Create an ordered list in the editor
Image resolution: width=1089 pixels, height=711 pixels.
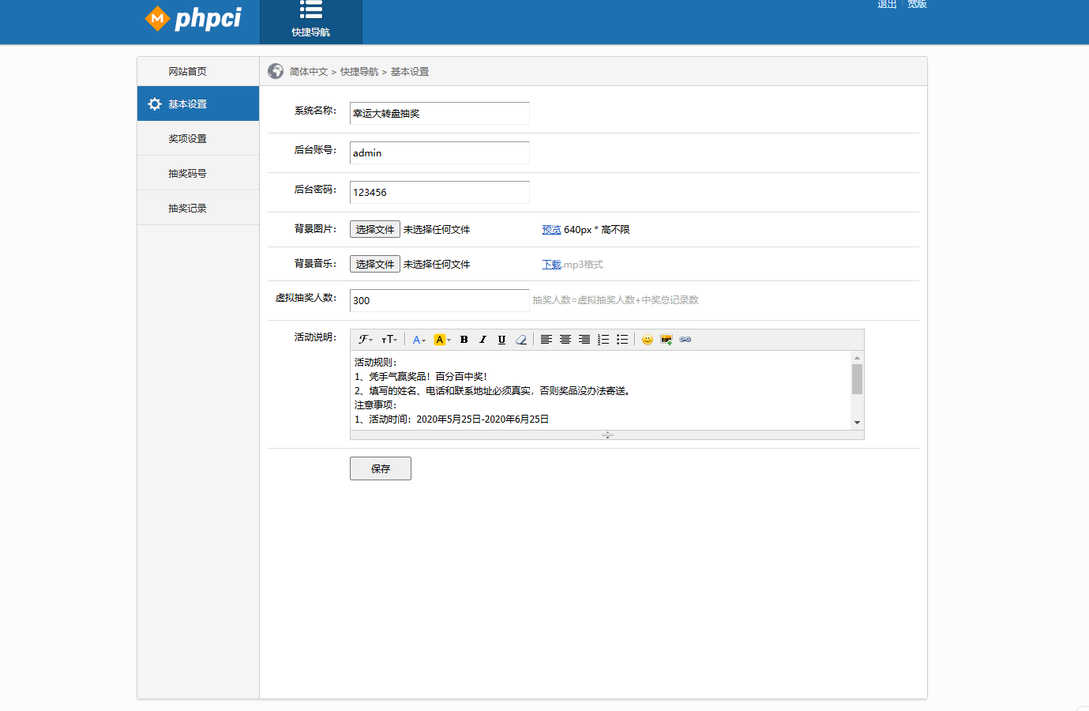click(x=603, y=339)
